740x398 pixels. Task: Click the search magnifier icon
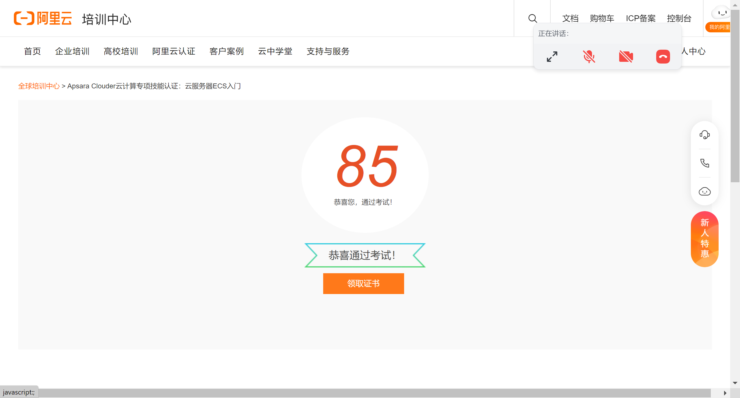pos(532,18)
